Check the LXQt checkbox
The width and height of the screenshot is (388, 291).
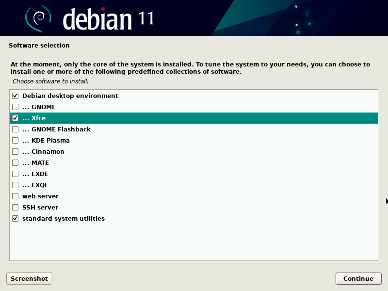pyautogui.click(x=16, y=185)
